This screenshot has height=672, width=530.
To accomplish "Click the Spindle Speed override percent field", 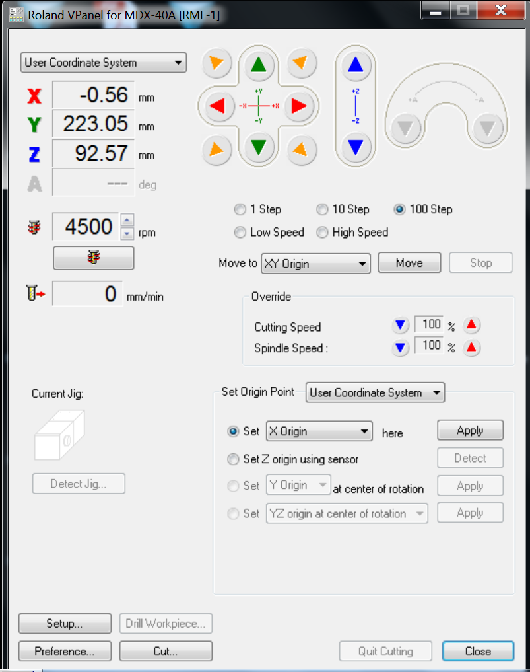I will [x=429, y=346].
